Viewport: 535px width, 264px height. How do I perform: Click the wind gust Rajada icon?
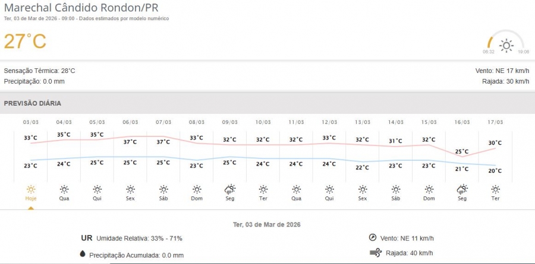pos(374,253)
